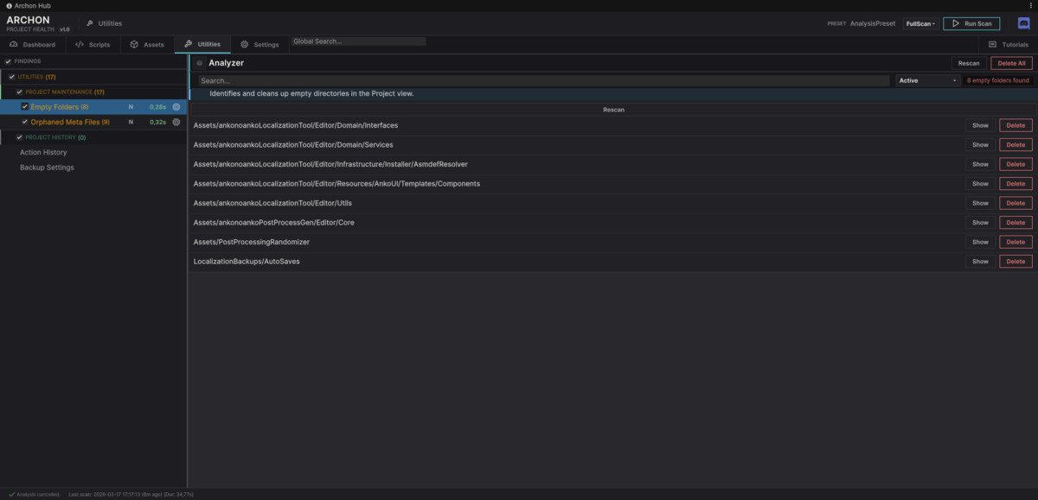This screenshot has width=1038, height=500.
Task: Click the path Assets/ankonoankoLocalizationTool/Editor/Domain/Interfaces
Action: click(296, 125)
